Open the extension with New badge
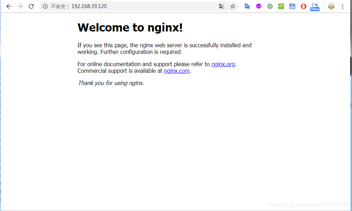 315,7
